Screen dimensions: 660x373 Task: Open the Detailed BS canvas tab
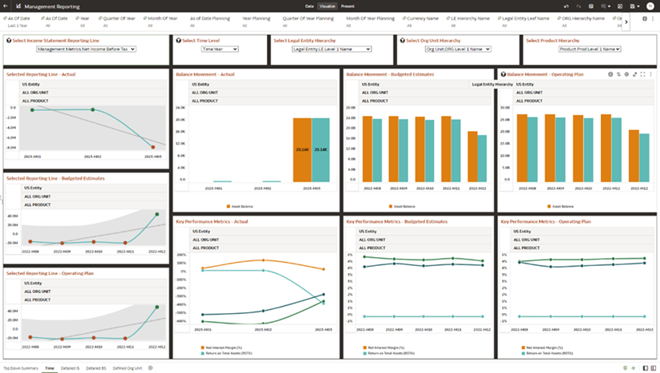click(x=96, y=368)
